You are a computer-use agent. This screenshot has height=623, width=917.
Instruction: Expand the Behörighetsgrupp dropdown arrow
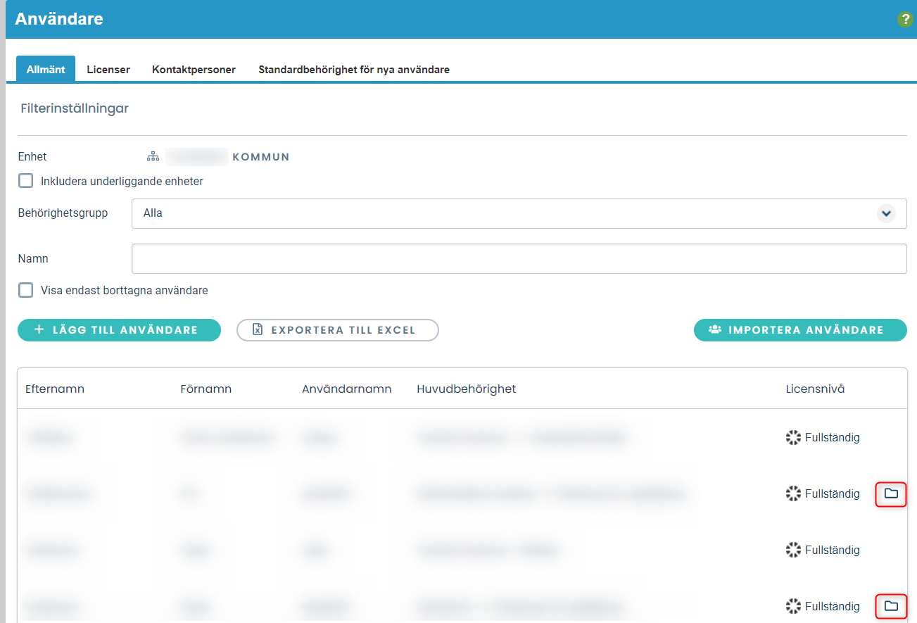(885, 213)
